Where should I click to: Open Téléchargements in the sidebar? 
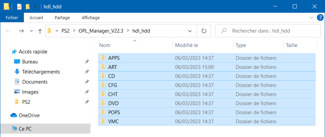(x=41, y=72)
